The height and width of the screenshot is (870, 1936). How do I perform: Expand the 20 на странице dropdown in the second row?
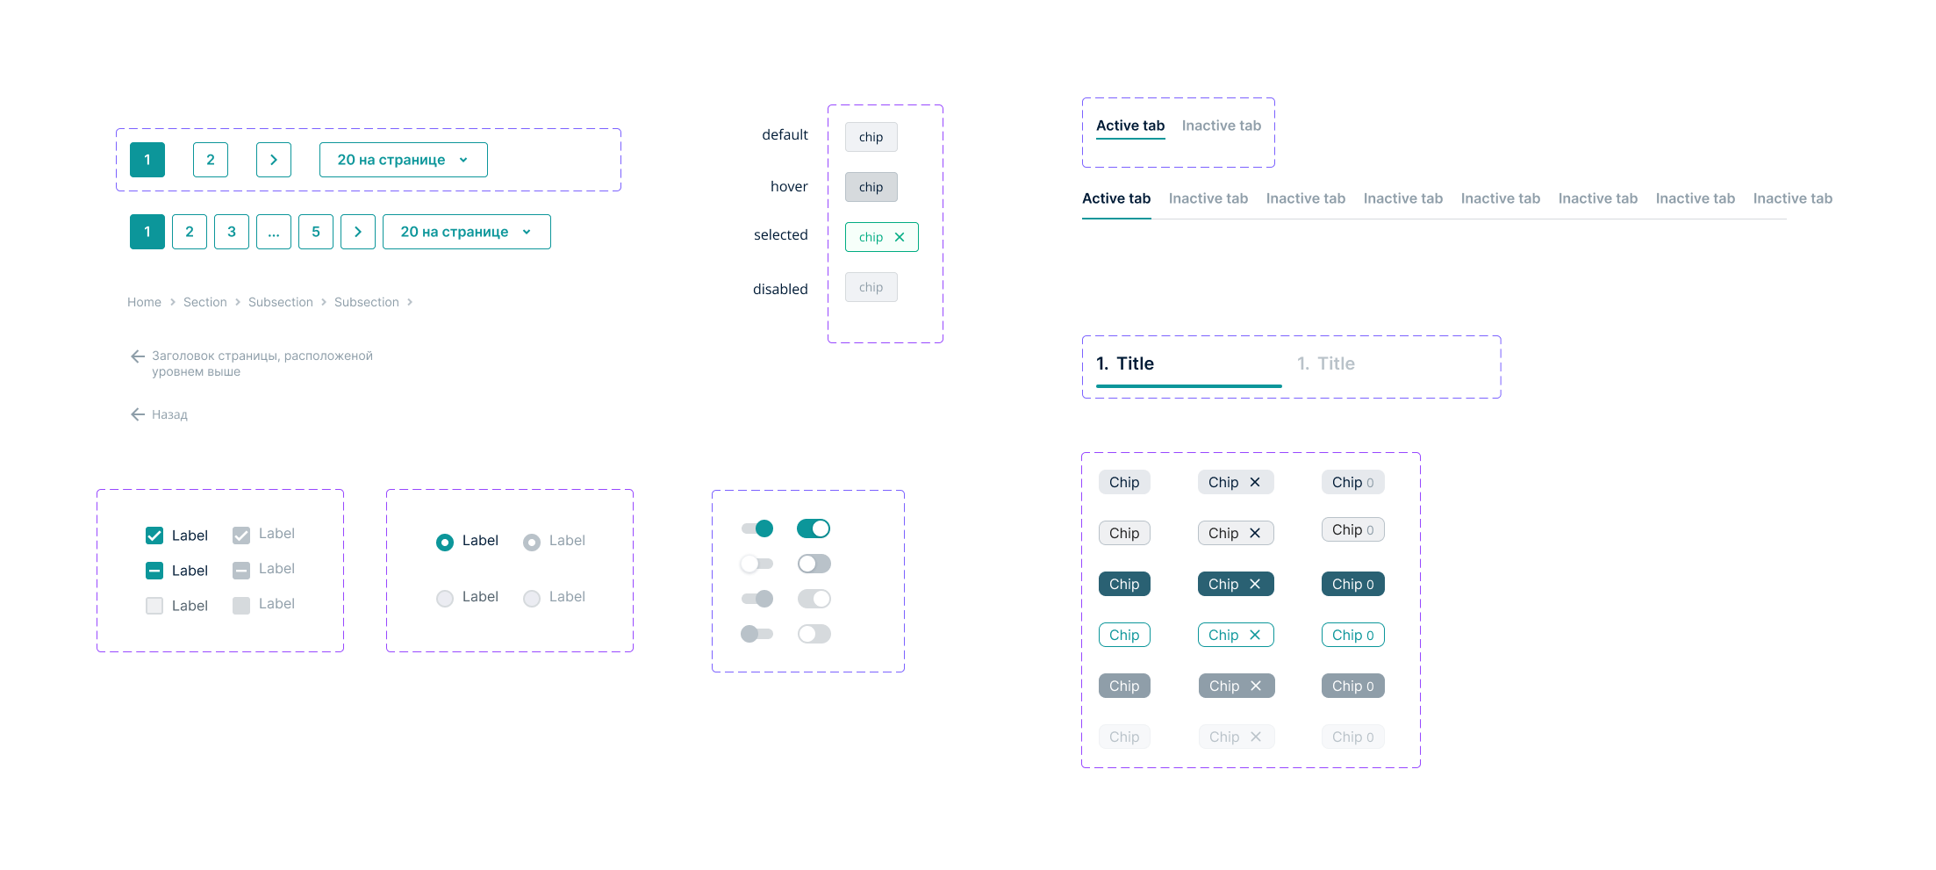click(x=467, y=232)
